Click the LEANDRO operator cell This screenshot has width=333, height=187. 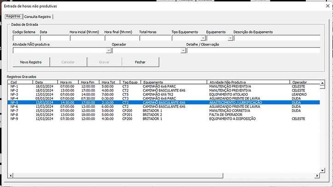pos(299,94)
